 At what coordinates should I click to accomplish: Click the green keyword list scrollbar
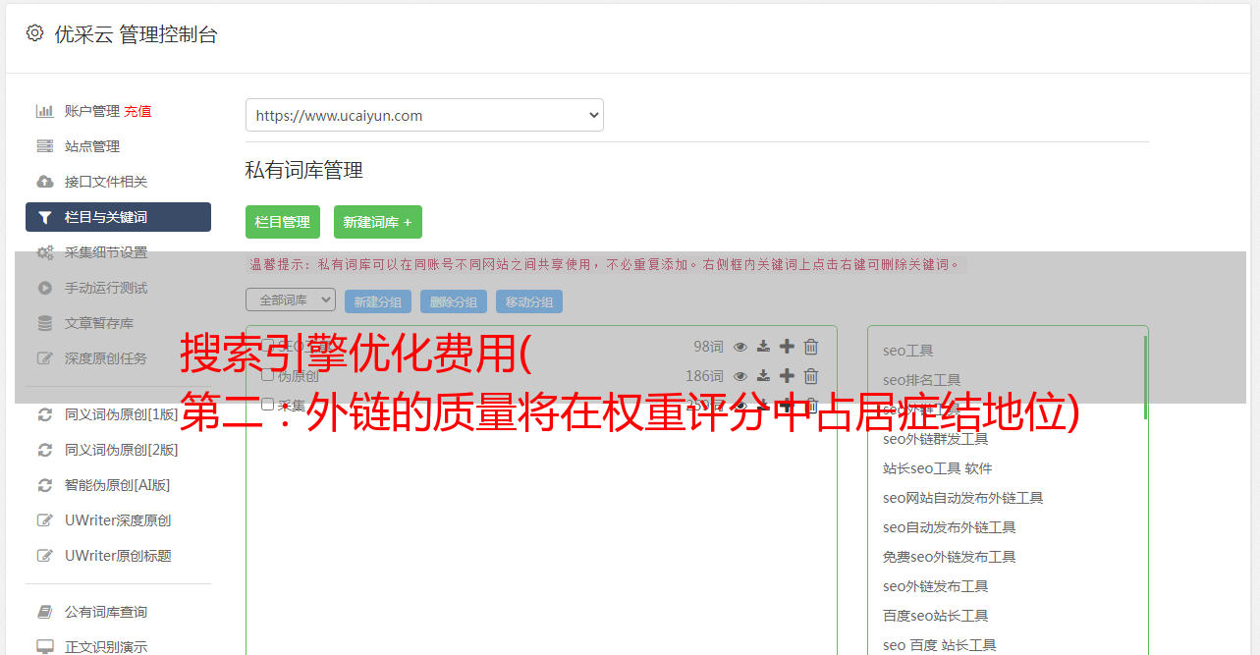point(1145,377)
